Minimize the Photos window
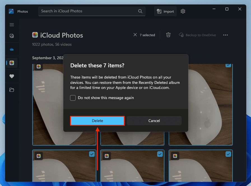Image resolution: width=251 pixels, height=186 pixels. click(x=214, y=9)
